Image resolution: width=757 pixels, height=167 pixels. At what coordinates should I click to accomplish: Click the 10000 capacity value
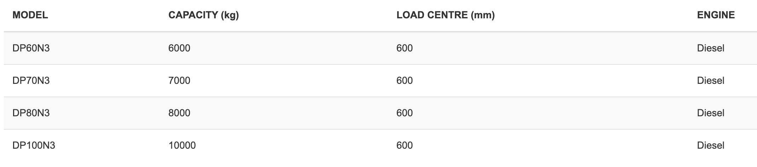click(x=182, y=146)
